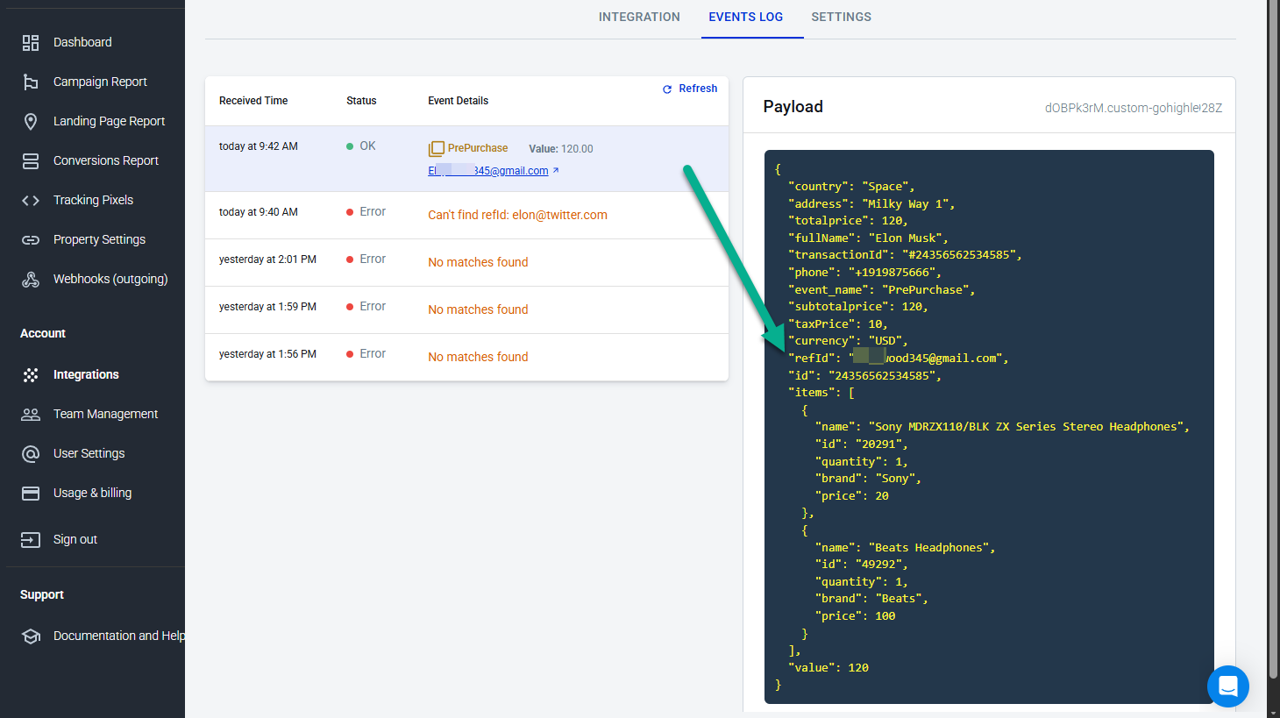Screen dimensions: 1280x718
Task: Click the payload ID text dOBPk3rM.custom-gohighle
Action: 1134,108
